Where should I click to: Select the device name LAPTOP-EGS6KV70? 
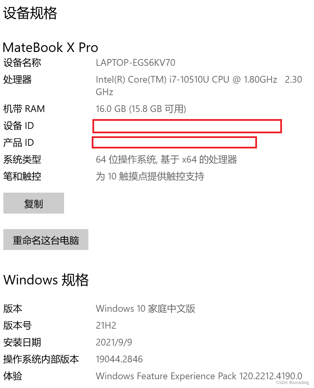point(135,63)
